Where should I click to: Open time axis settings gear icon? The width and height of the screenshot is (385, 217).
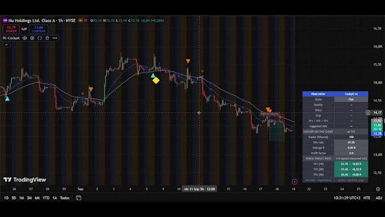(378, 189)
